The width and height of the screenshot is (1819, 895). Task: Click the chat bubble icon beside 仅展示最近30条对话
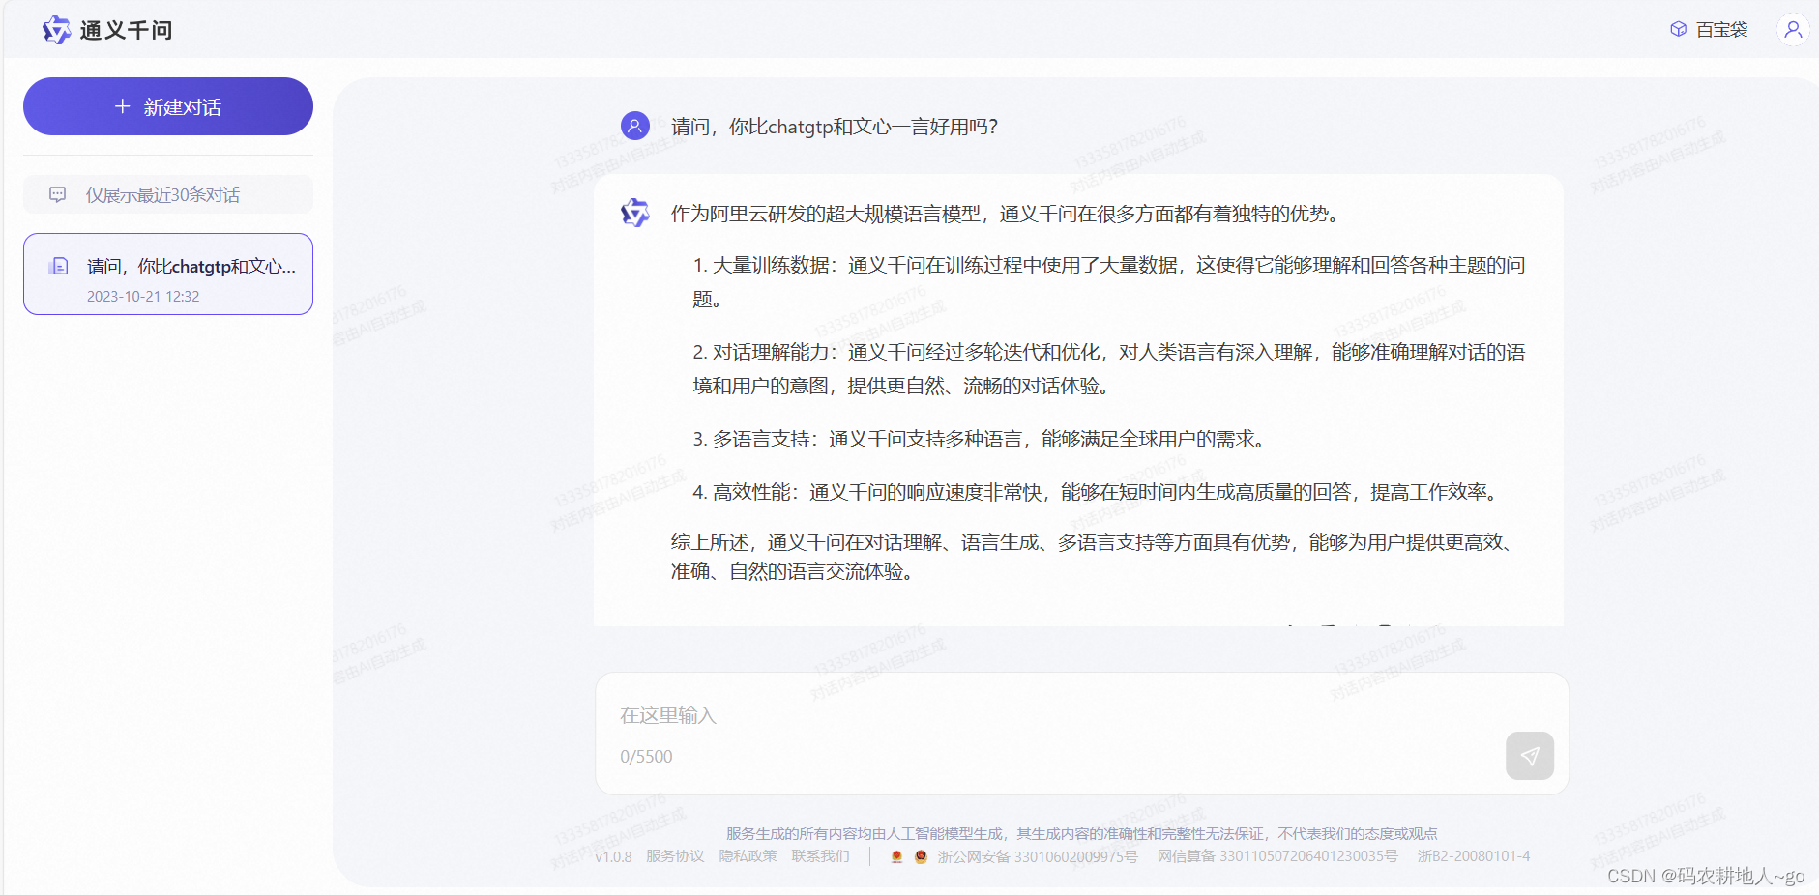pos(58,194)
